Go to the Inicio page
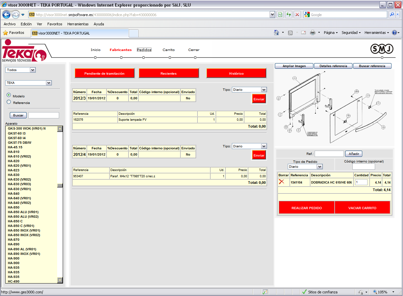 pos(96,50)
